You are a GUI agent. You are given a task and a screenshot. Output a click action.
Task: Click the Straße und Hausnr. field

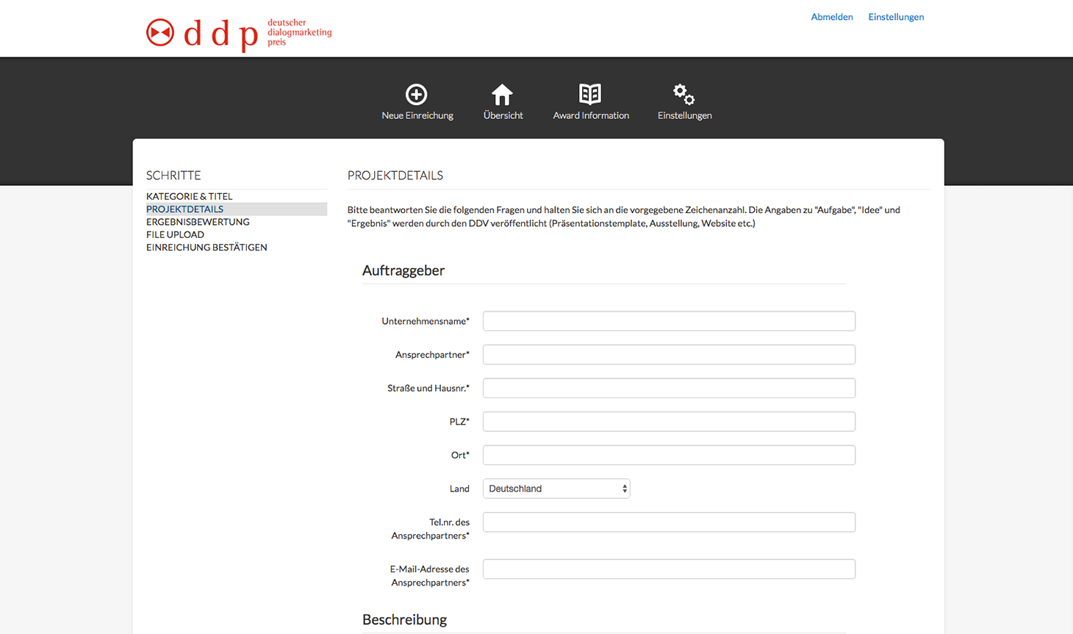click(x=669, y=388)
